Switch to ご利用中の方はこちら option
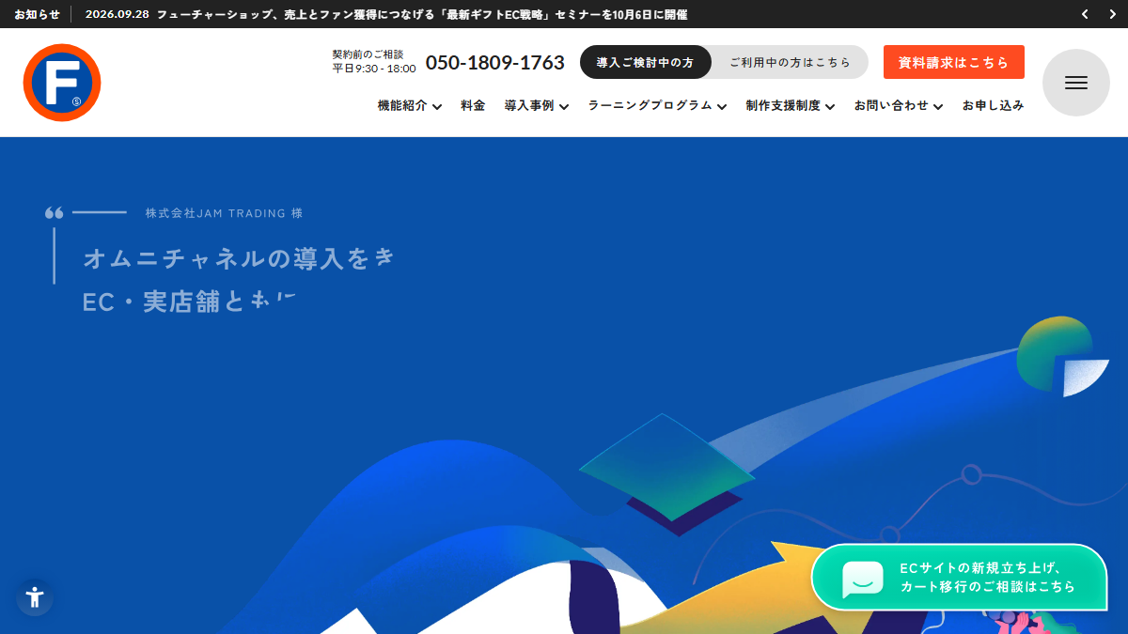 coord(790,62)
